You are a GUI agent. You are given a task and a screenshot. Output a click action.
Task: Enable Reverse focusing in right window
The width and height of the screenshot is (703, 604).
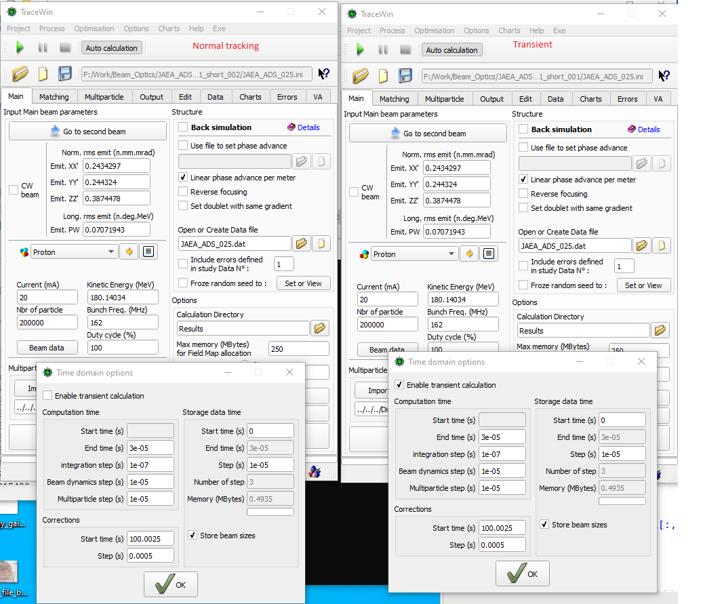point(523,194)
